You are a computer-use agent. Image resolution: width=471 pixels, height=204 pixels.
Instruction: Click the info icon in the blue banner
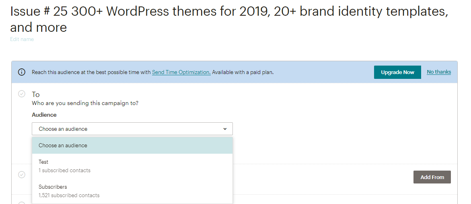(22, 72)
